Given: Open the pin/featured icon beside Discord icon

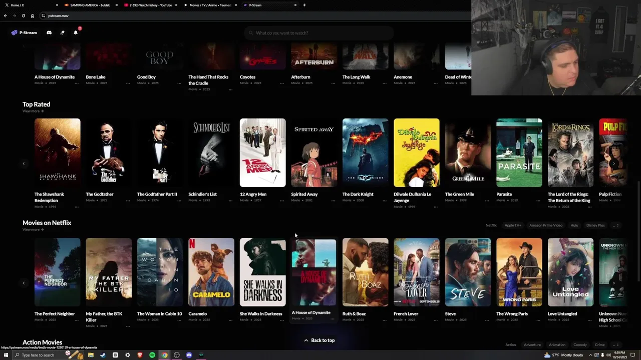Looking at the screenshot, I should (62, 32).
